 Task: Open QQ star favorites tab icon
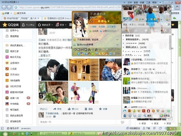pos(136,31)
